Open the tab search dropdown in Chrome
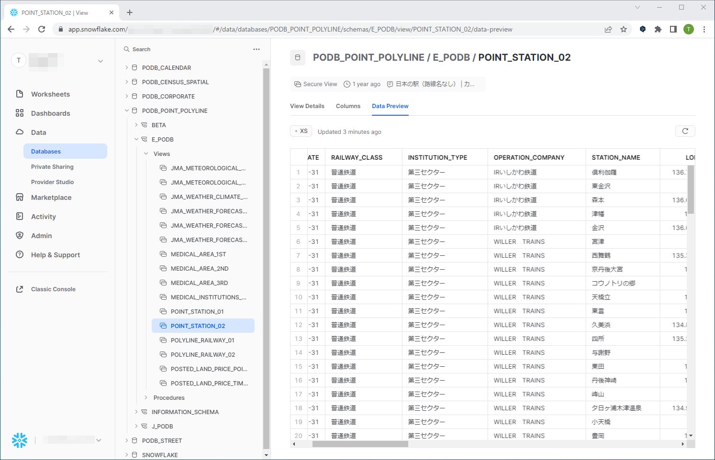This screenshot has height=460, width=715. (637, 7)
